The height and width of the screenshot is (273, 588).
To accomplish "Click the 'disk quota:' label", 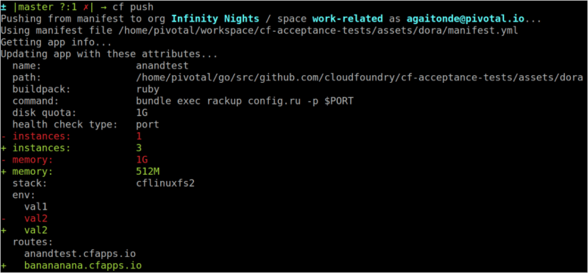I will click(x=44, y=113).
